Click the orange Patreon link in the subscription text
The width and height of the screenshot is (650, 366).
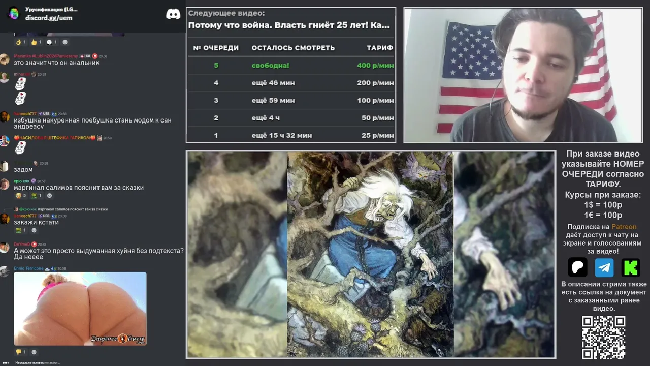(624, 227)
